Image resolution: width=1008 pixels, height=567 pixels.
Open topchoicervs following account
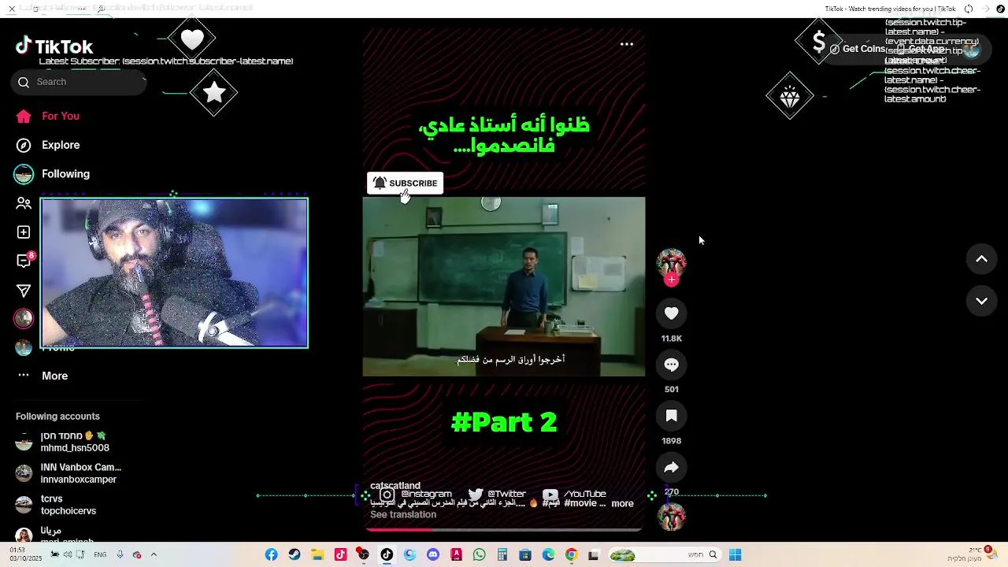point(56,505)
